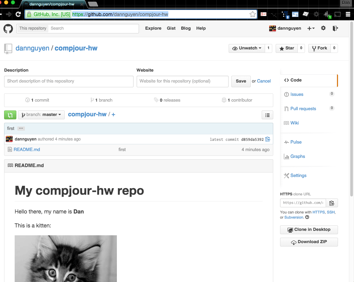
Task: View 0 releases
Action: pos(167,100)
